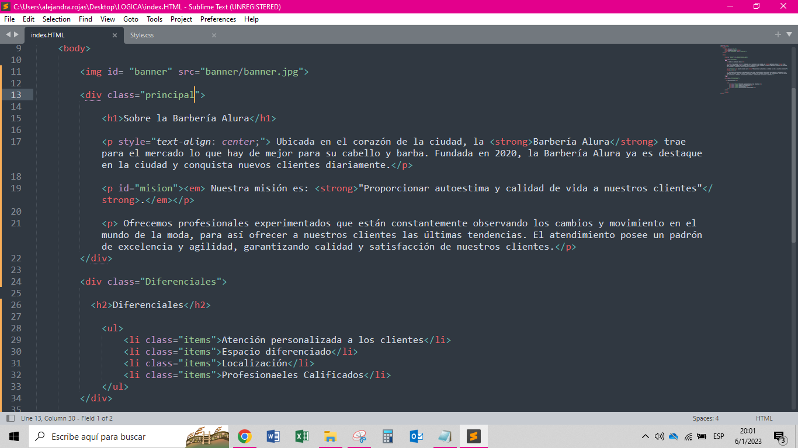Open the tab list dropdown arrow
The width and height of the screenshot is (798, 448).
788,35
